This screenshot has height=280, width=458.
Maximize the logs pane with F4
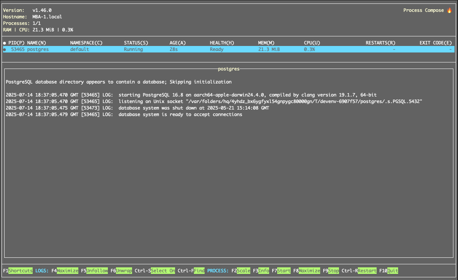67,271
